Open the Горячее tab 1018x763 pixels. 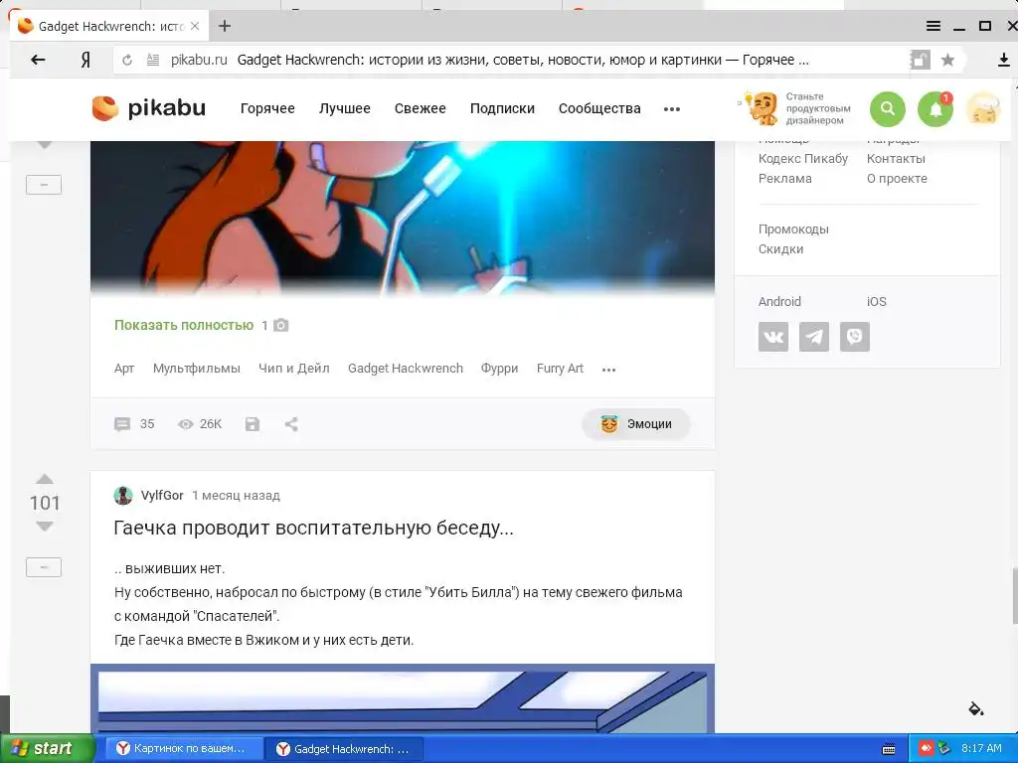pyautogui.click(x=267, y=108)
